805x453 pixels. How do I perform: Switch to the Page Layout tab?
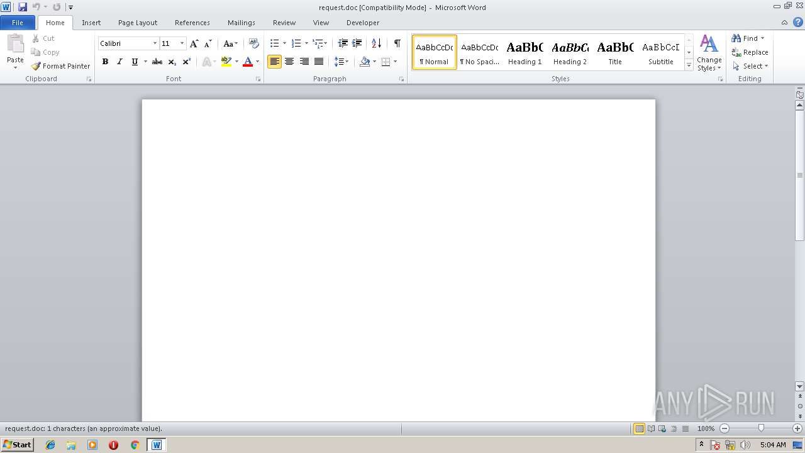tap(138, 23)
